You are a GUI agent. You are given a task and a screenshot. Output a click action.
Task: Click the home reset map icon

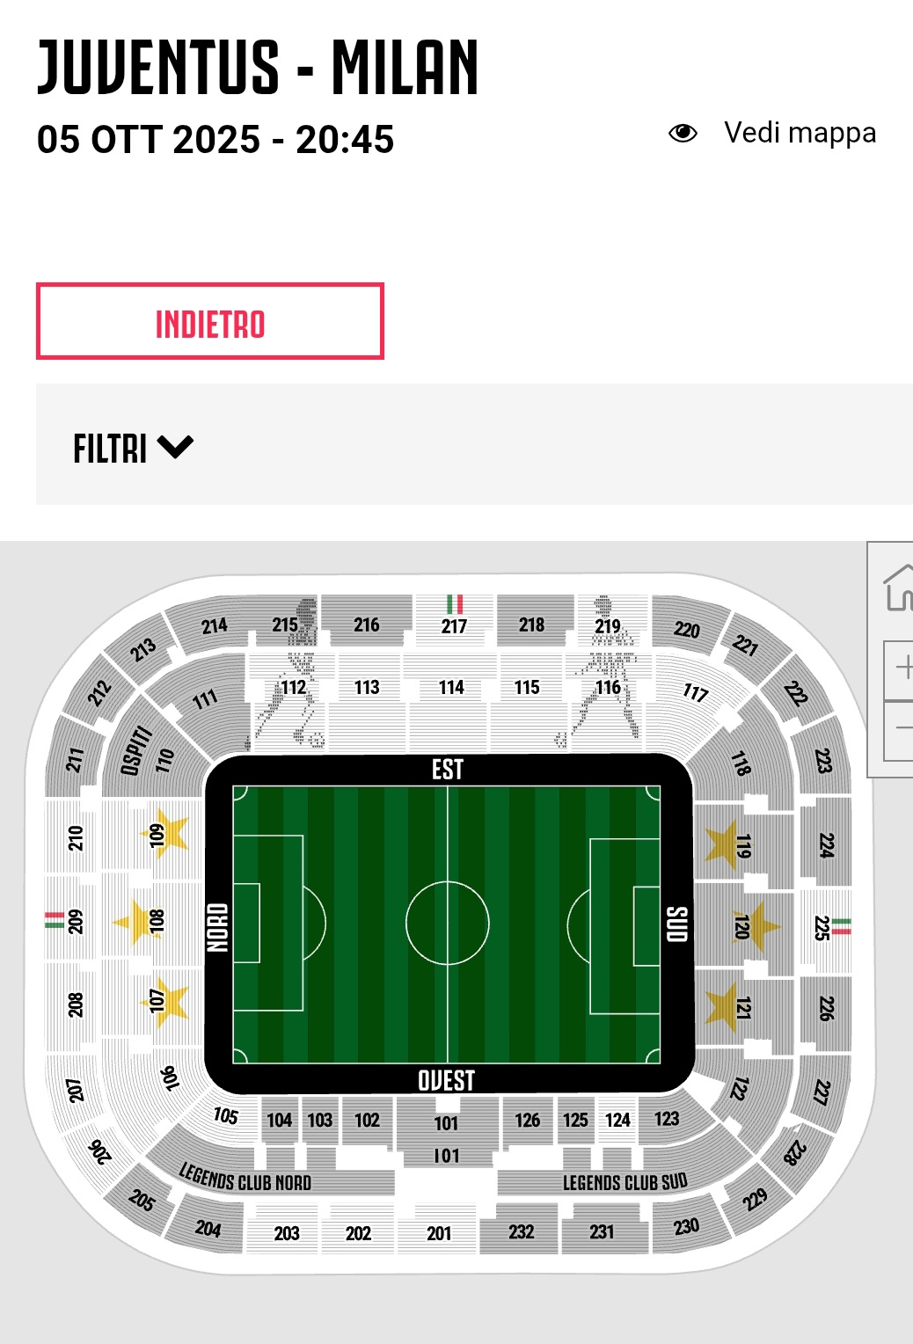(899, 588)
